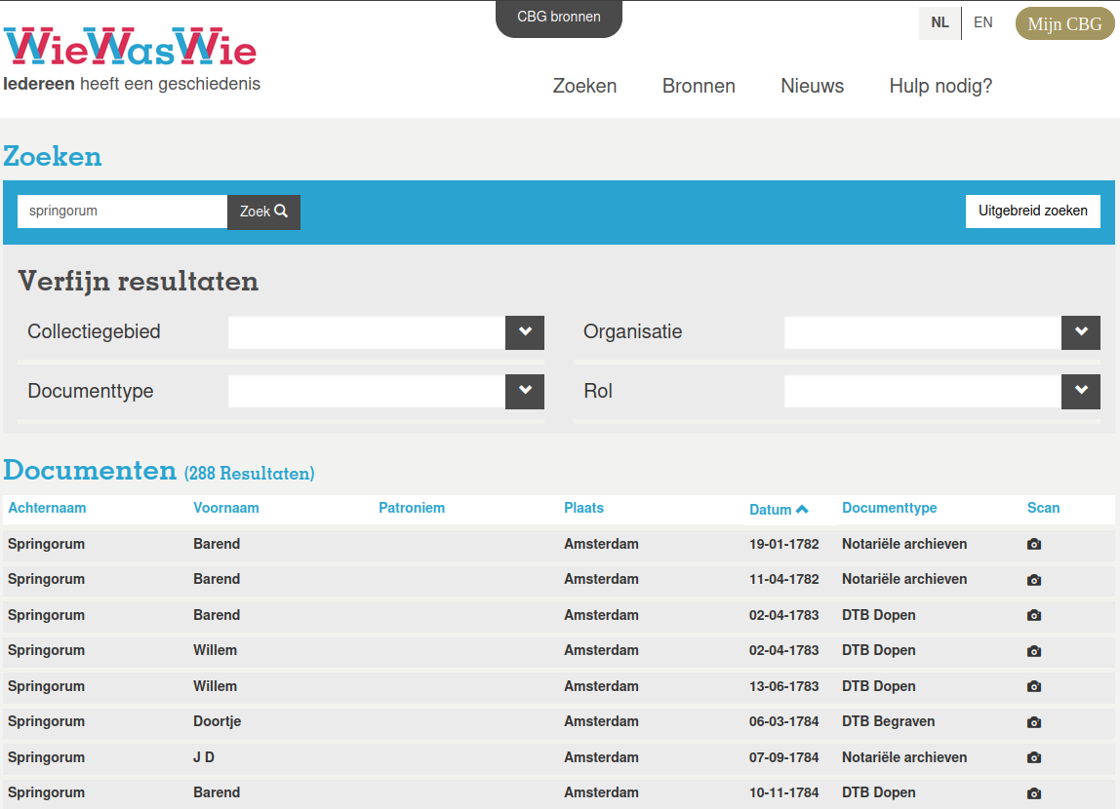The width and height of the screenshot is (1120, 809).
Task: View scan of J D Springorum record
Action: (1034, 757)
